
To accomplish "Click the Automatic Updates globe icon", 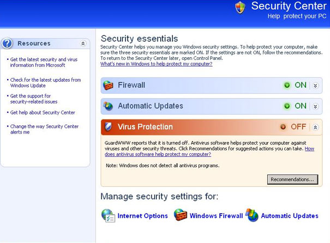I will (108, 106).
